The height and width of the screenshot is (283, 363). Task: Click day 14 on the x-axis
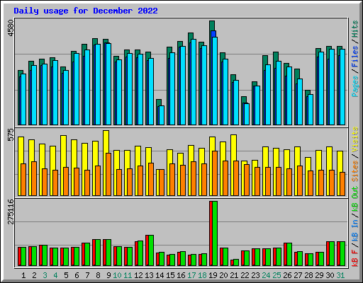tap(160, 275)
